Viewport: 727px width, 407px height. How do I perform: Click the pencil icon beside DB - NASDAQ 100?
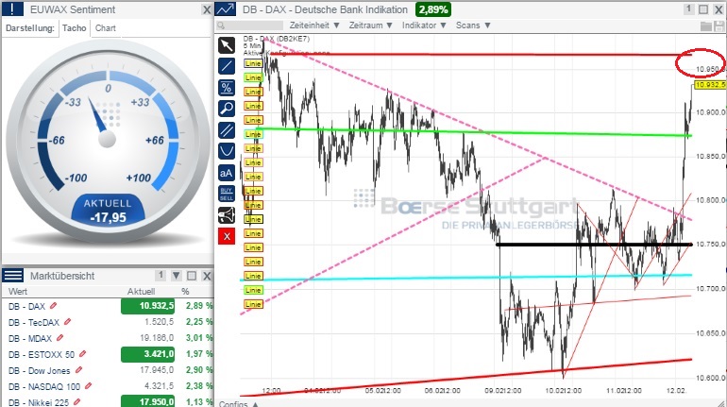[x=88, y=385]
